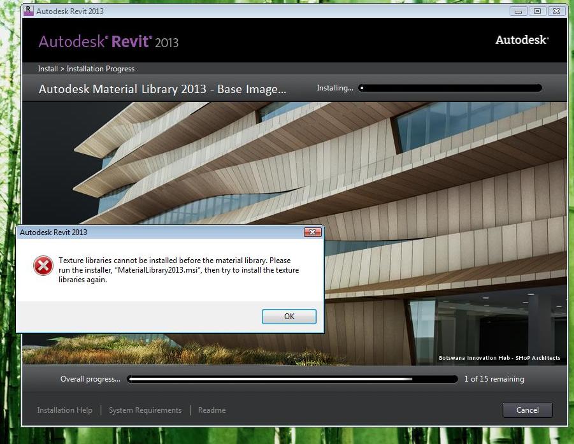Click the Autodesk logo at top right
The height and width of the screenshot is (444, 574).
[x=522, y=40]
